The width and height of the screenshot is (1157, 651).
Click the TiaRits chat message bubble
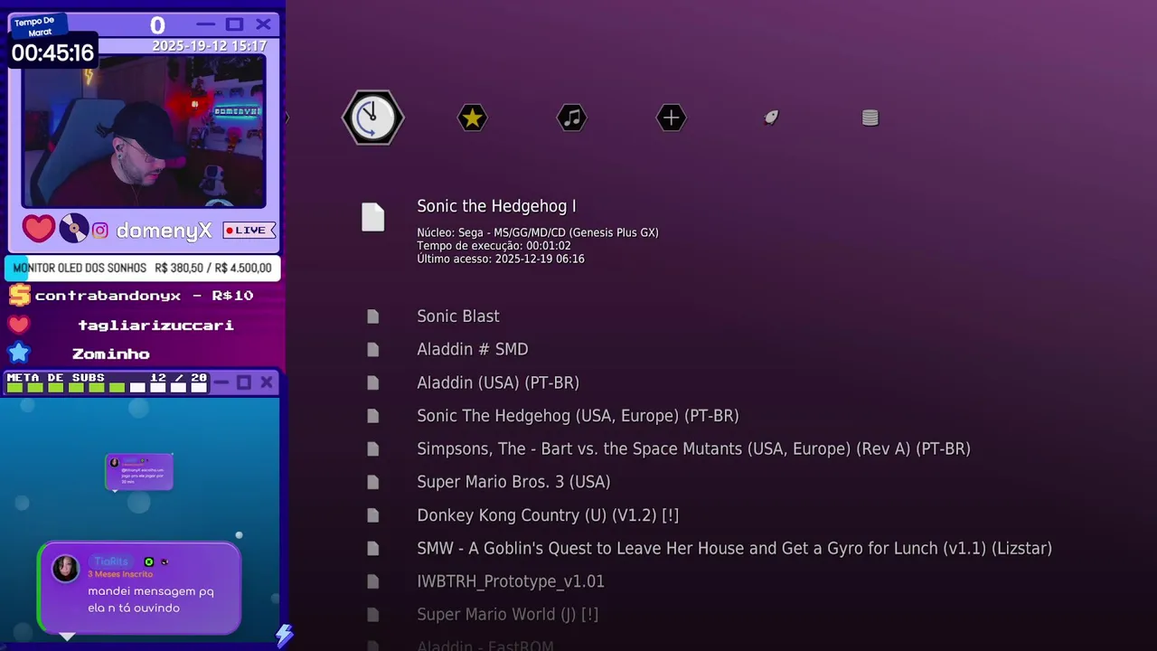(139, 588)
